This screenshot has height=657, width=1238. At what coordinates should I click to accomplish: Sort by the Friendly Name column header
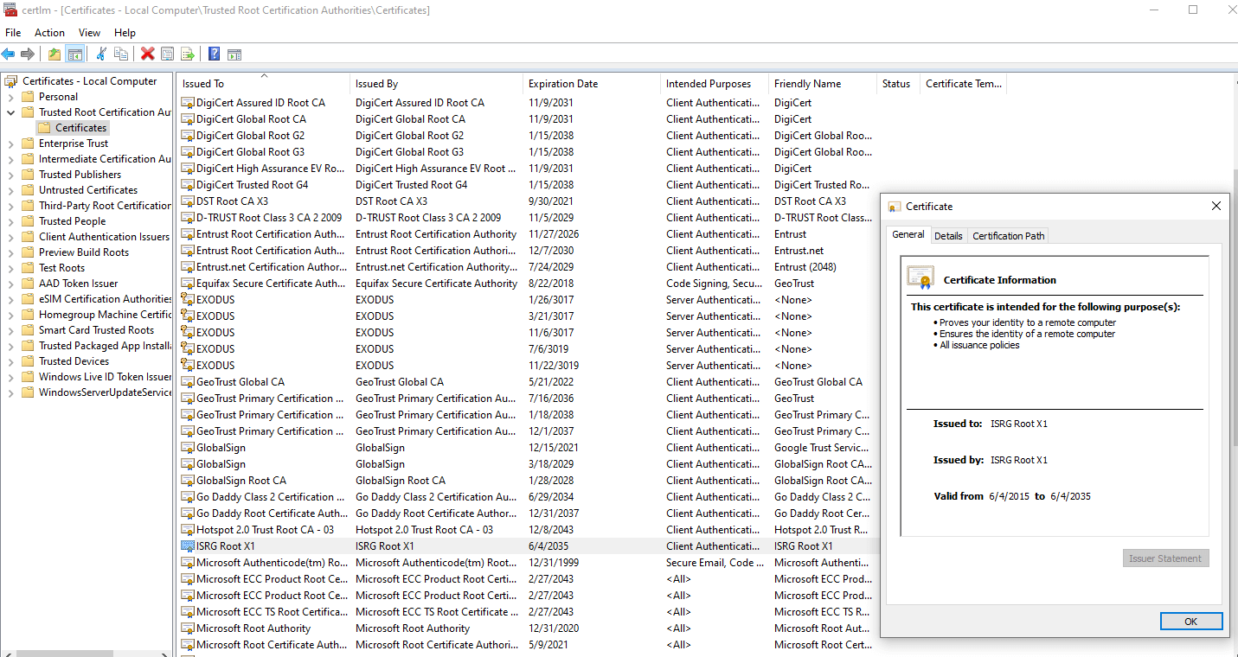822,84
